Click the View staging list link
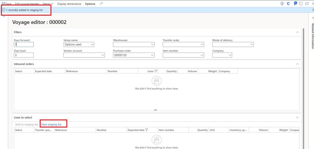 click(x=51, y=125)
